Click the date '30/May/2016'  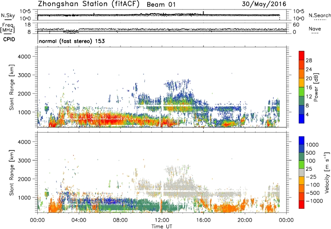[264, 4]
